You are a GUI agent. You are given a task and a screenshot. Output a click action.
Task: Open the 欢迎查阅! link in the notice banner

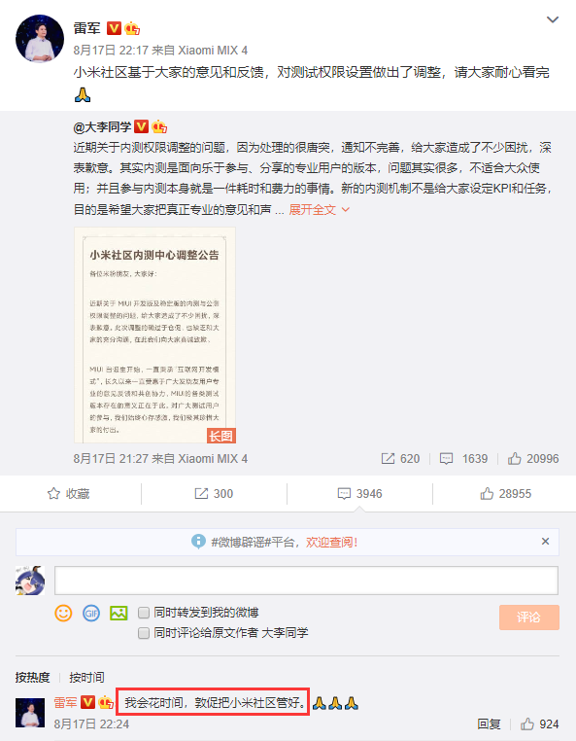(x=331, y=542)
